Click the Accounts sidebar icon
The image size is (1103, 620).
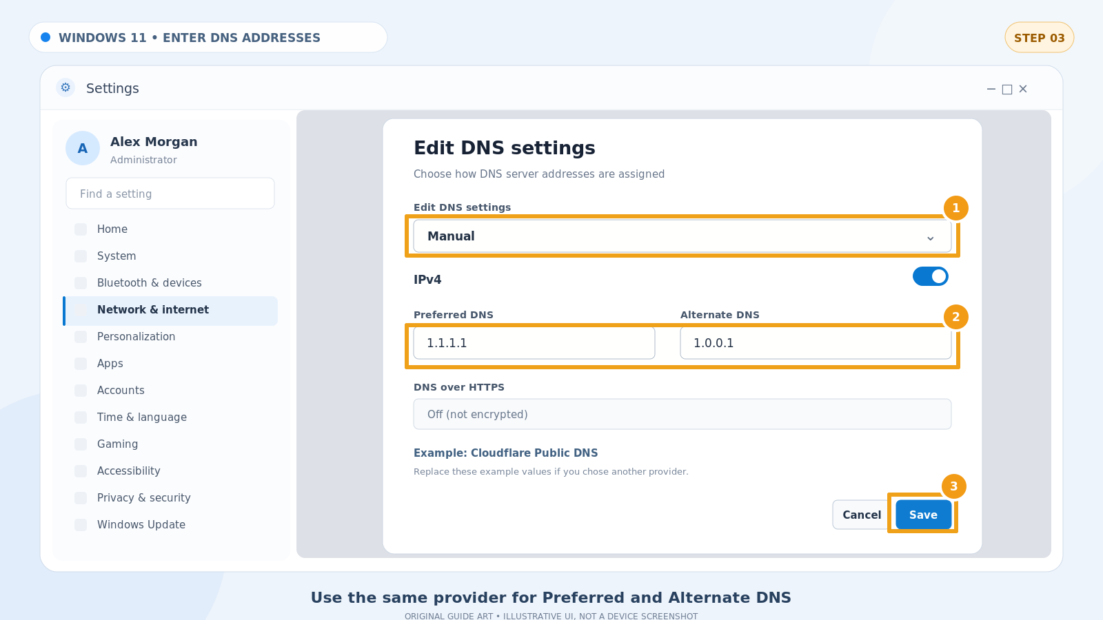(x=81, y=391)
